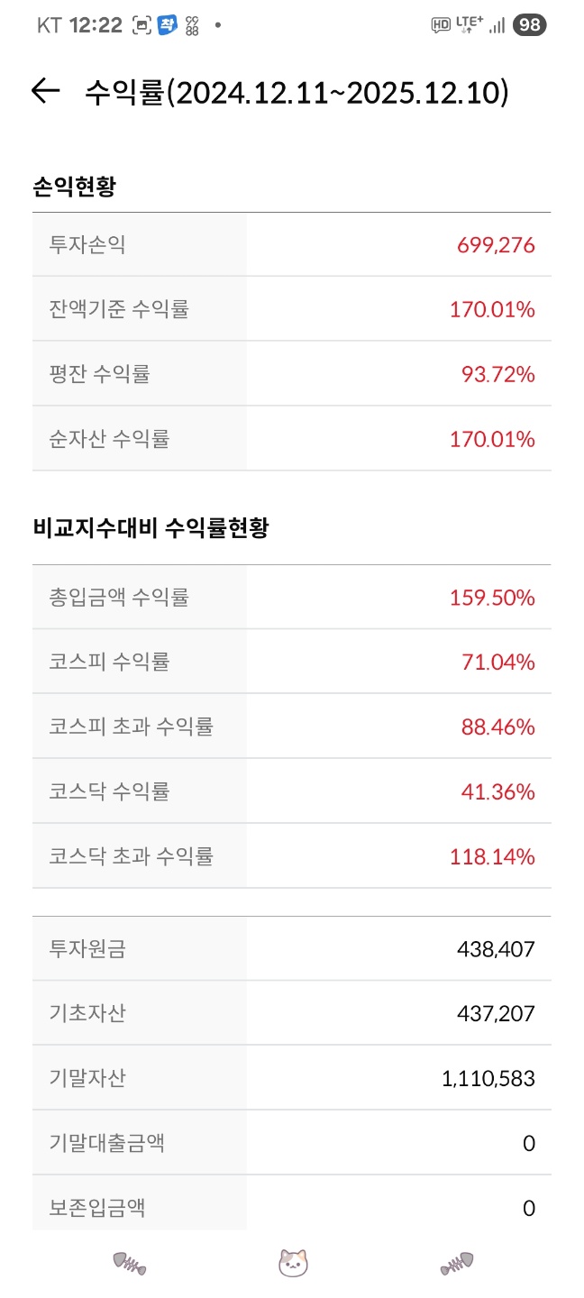Tap the right fish bone navigation icon
Image resolution: width=584 pixels, height=1298 pixels.
[457, 1264]
